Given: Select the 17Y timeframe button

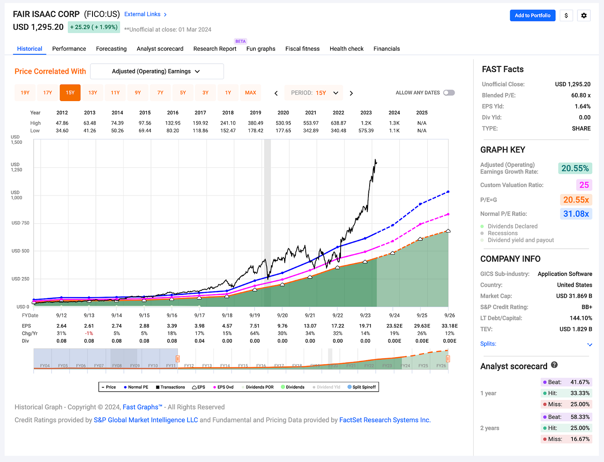Looking at the screenshot, I should (48, 93).
